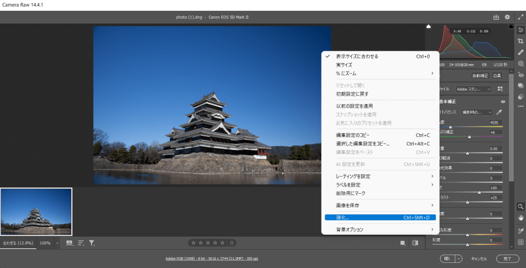This screenshot has width=526, height=268.
Task: Toggle the basic panel eye visibility icon
Action: [503, 101]
